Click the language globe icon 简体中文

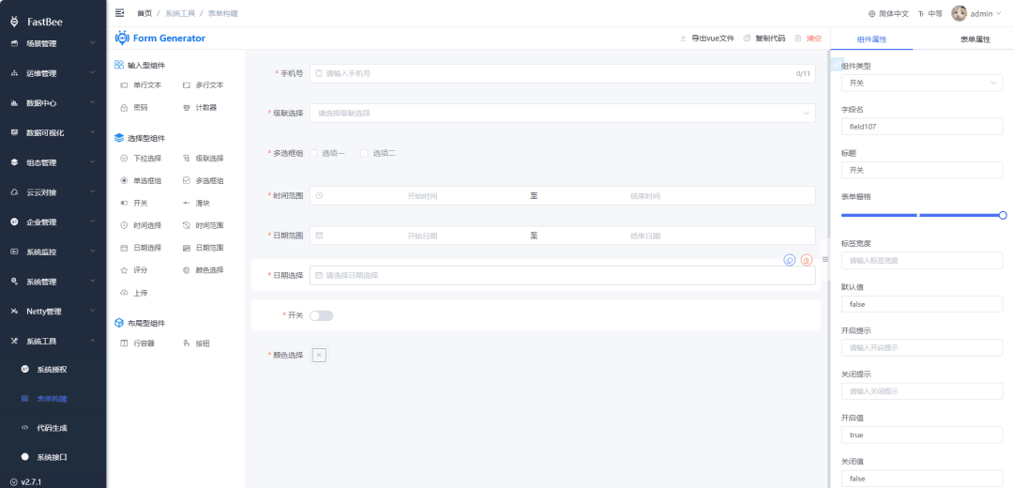point(888,13)
